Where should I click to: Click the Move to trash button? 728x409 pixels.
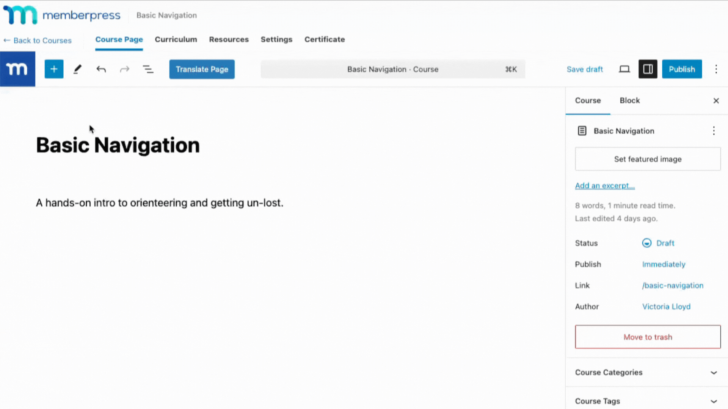click(x=647, y=337)
